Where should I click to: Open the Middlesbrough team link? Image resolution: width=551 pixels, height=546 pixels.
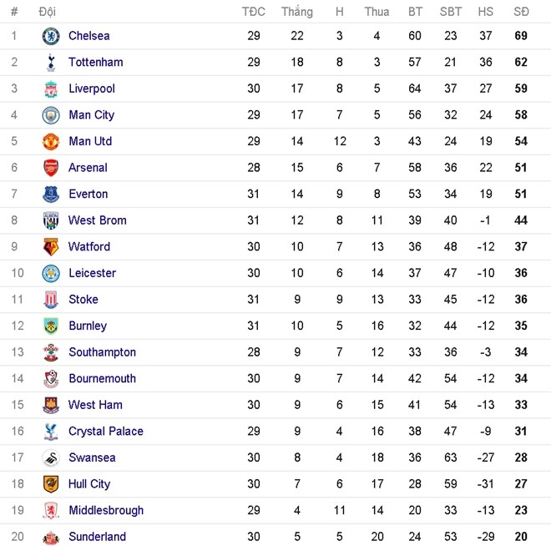(106, 510)
